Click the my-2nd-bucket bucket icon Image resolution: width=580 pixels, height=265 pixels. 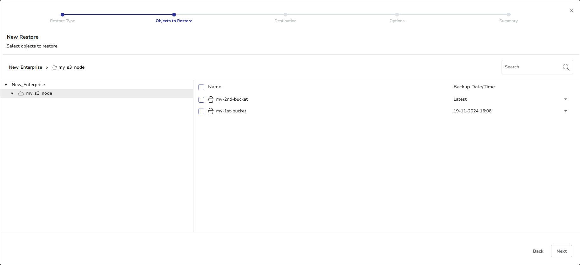coord(211,99)
